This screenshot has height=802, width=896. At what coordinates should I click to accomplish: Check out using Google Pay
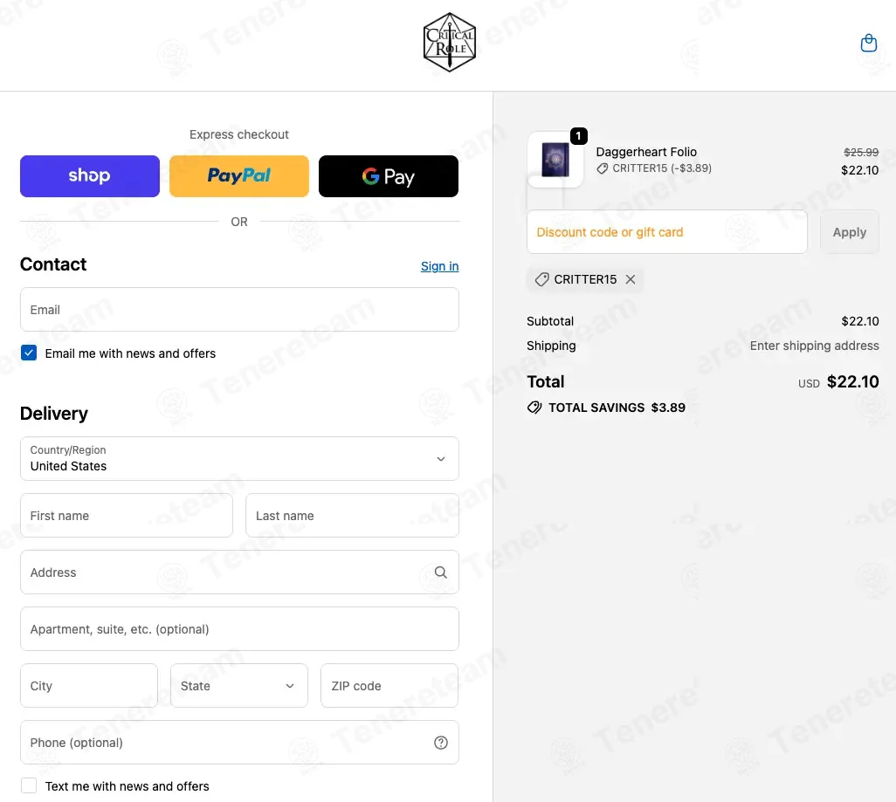(389, 176)
